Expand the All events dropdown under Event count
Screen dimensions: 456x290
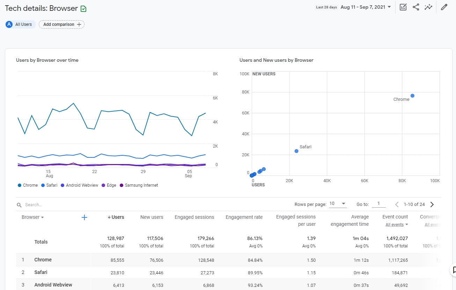(x=397, y=225)
